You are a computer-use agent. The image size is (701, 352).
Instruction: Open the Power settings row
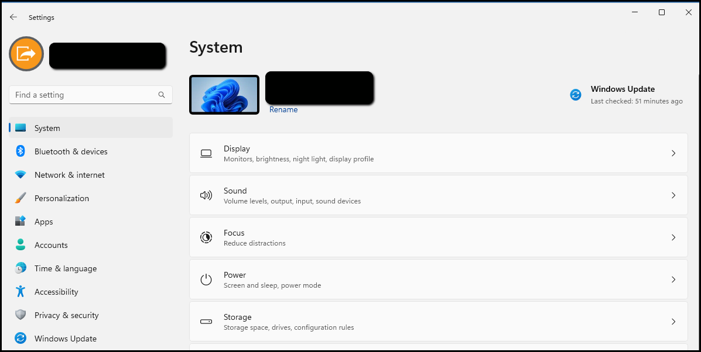tap(438, 279)
